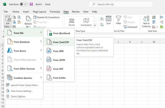The height and width of the screenshot is (108, 165).
Task: Choose From Text/CSV in submenu
Action: pos(59,42)
